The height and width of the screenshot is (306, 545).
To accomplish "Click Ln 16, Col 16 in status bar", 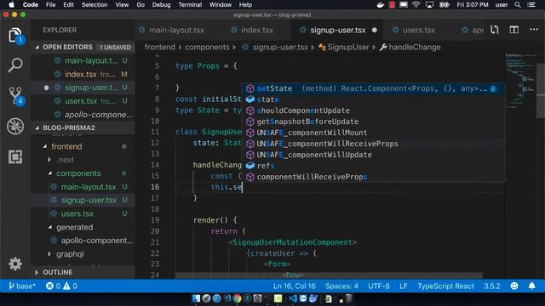I will (x=295, y=286).
